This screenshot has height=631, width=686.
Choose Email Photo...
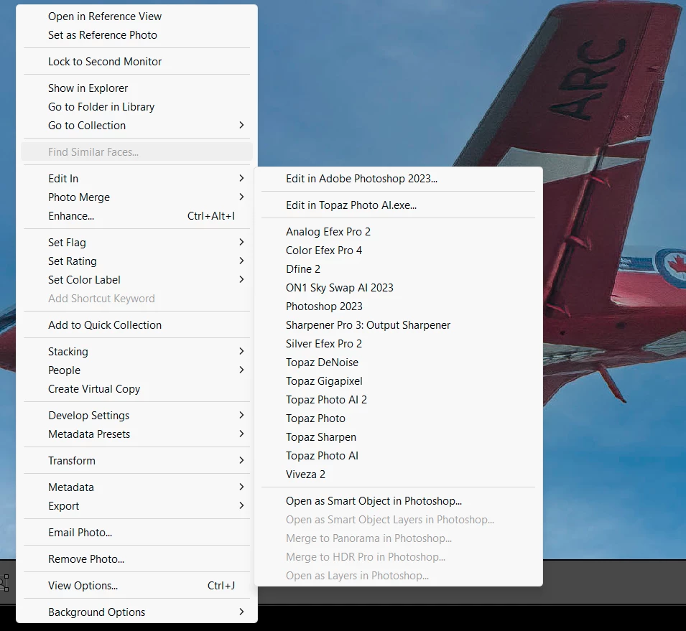pyautogui.click(x=136, y=533)
